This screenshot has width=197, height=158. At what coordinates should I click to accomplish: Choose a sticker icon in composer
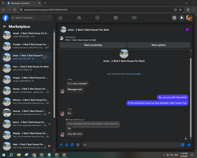tap(72, 145)
